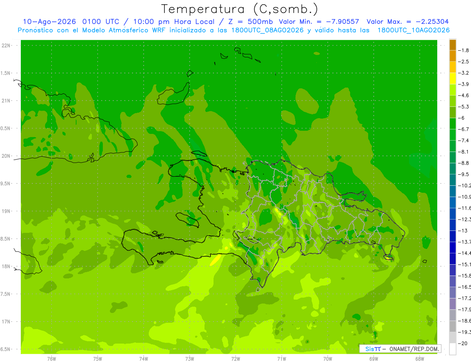Screen dimensions: 471x364
Task: Click the "-14.4" color bar value
Action: 464,253
